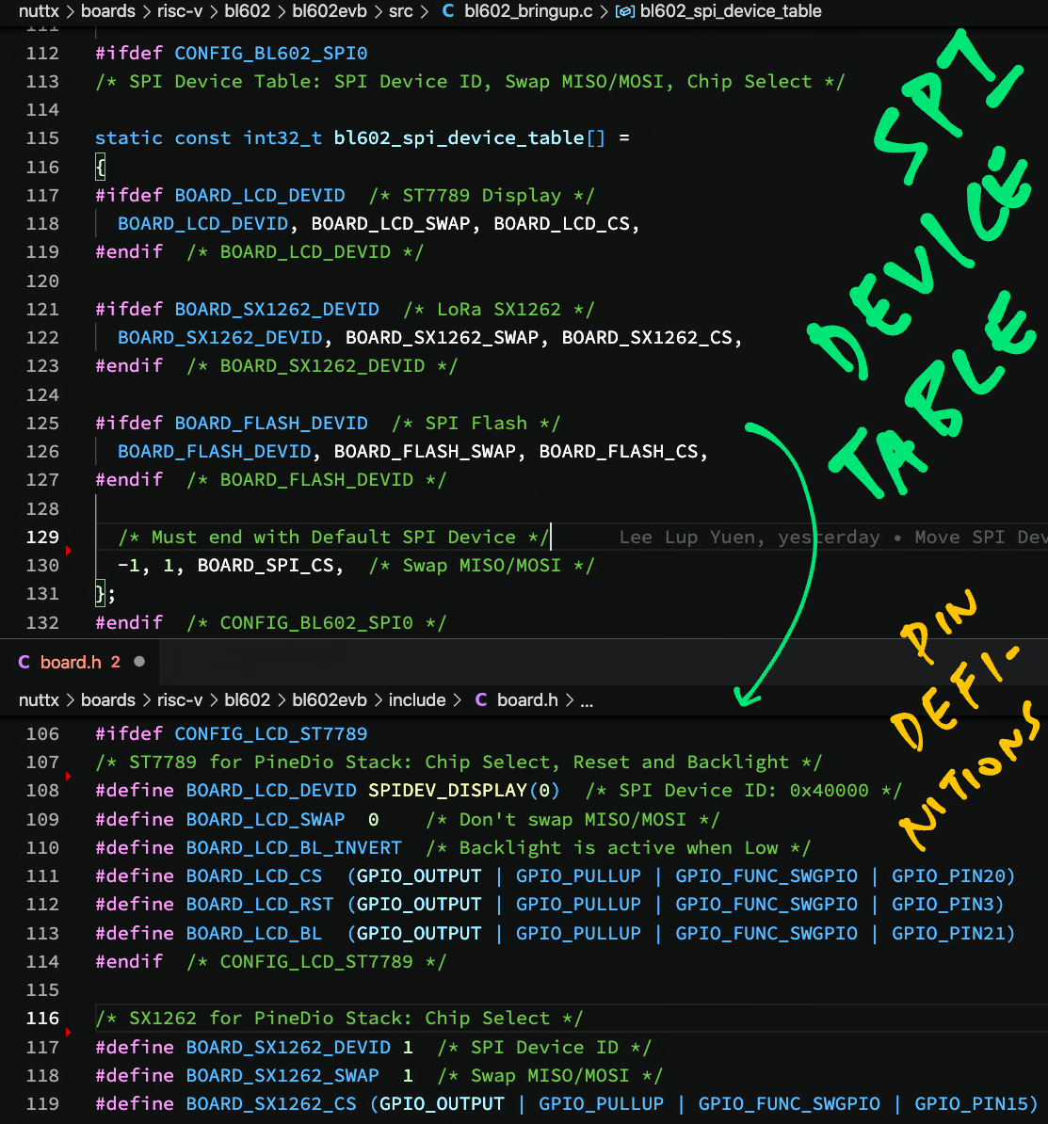The width and height of the screenshot is (1048, 1124).
Task: Click the CONFIG_BL602_SPI0 identifier on line 112
Action: click(x=270, y=53)
